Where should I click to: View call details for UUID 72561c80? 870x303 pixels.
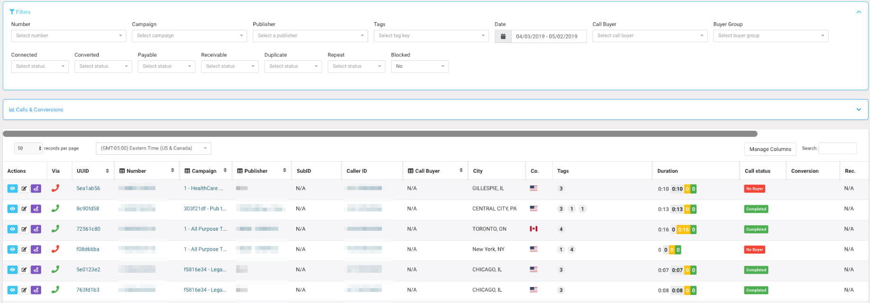pos(13,229)
